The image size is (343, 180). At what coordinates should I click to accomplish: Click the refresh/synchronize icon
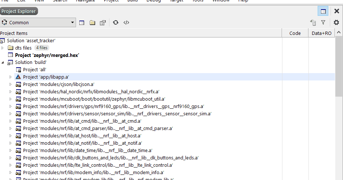(116, 22)
